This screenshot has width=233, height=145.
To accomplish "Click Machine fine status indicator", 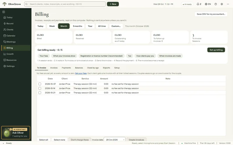I will (x=189, y=143).
